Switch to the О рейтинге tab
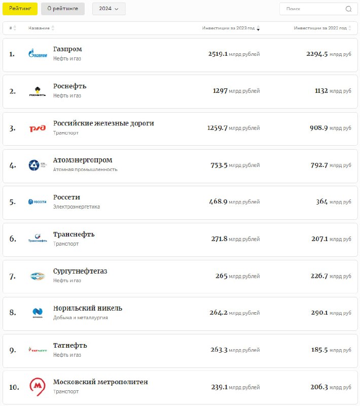The width and height of the screenshot is (360, 406). coord(63,9)
